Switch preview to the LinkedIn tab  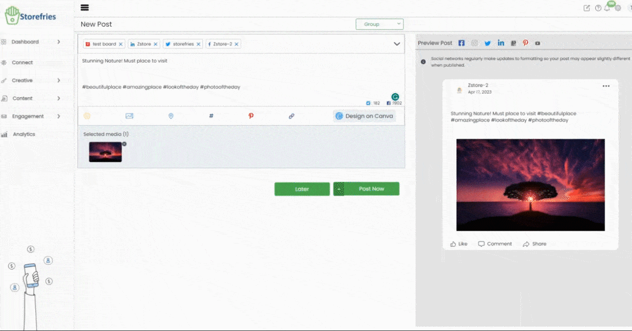[500, 43]
